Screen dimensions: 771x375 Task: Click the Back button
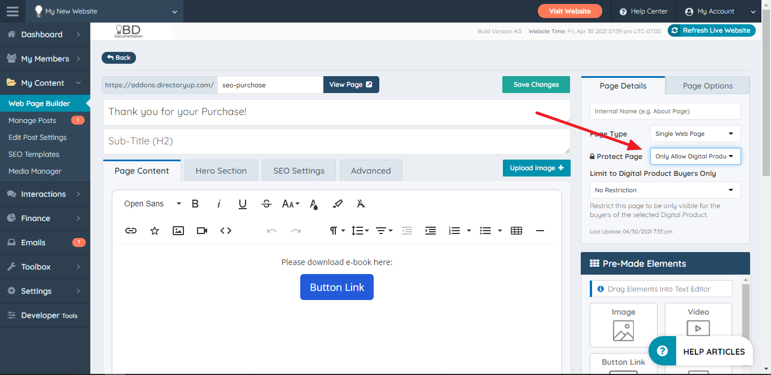(x=119, y=58)
